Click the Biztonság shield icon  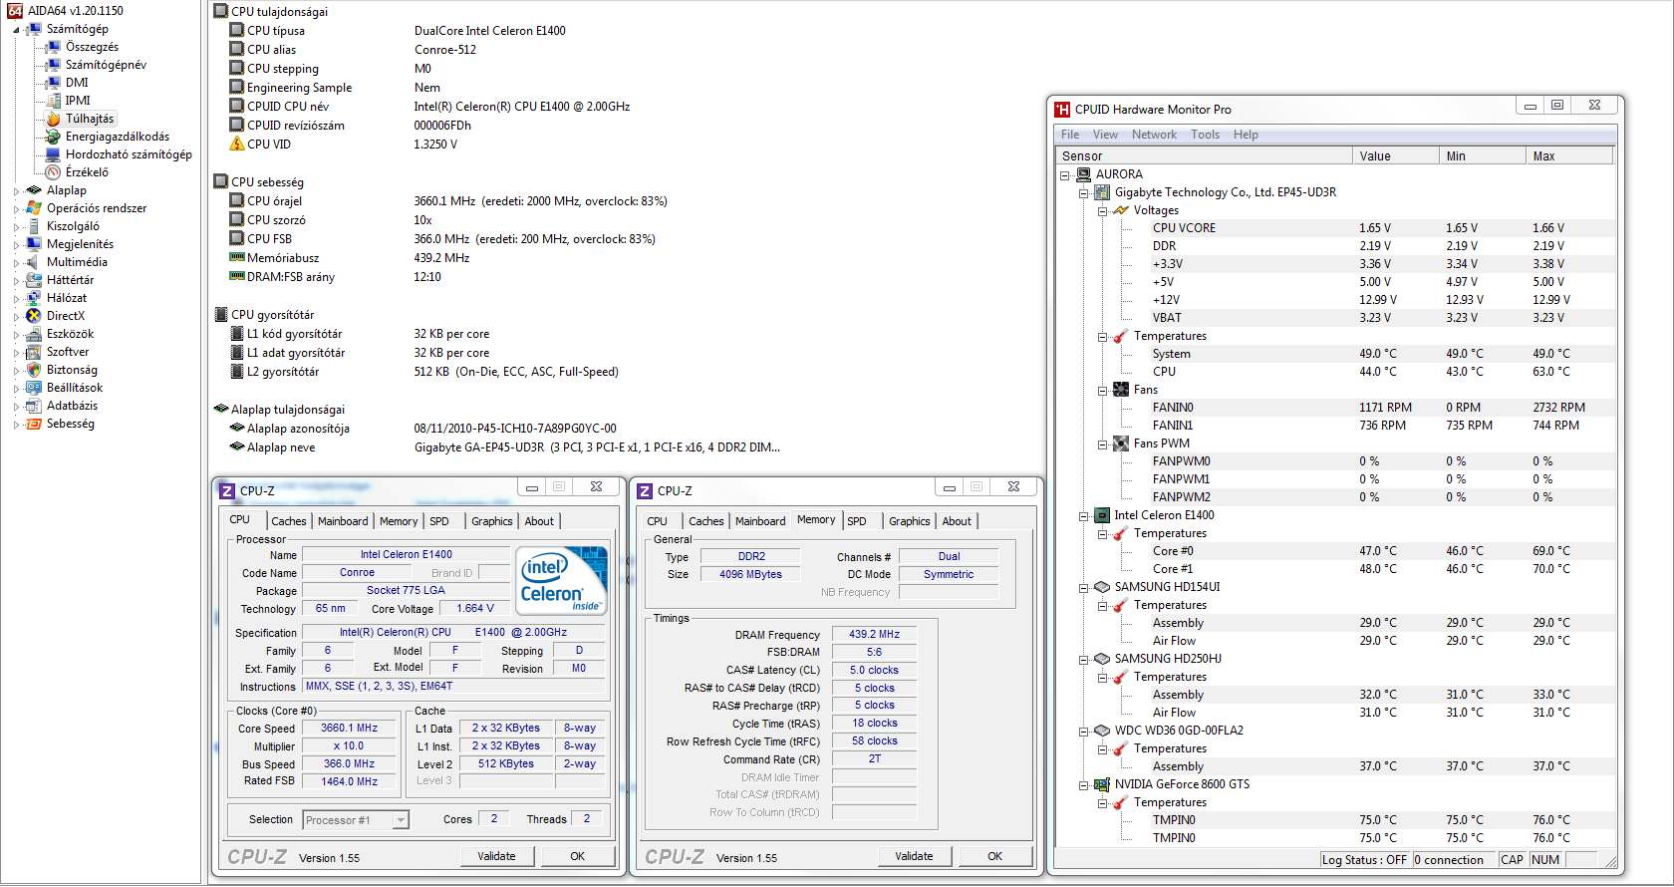(x=34, y=370)
